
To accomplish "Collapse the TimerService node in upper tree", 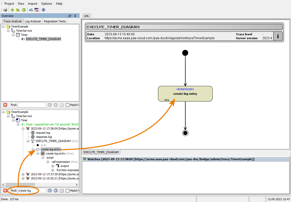I will coord(8,31).
